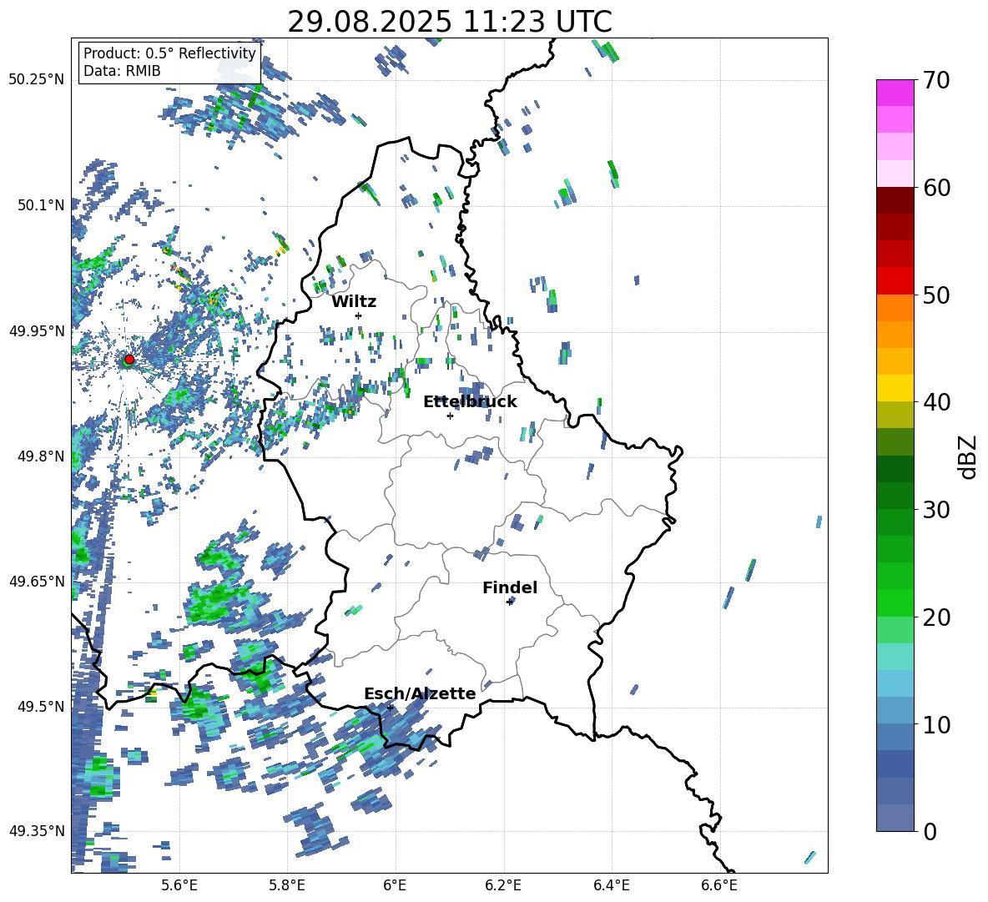
Task: Click the 5.8°E longitude label
Action: click(x=287, y=885)
